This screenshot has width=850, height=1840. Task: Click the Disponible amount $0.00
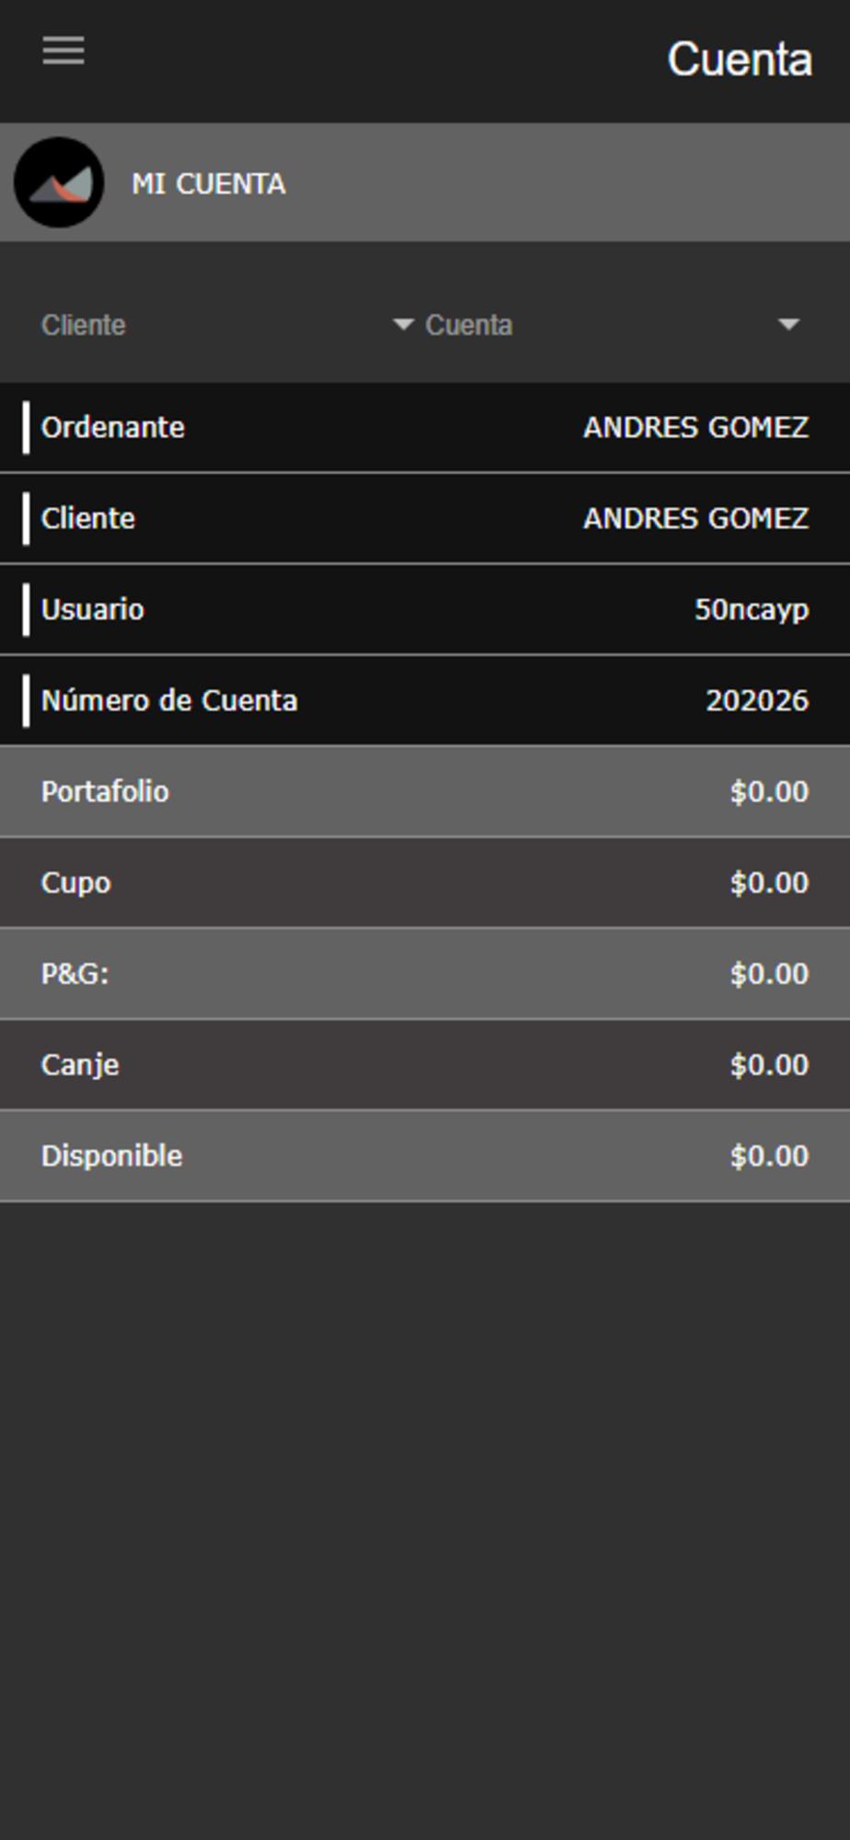pos(769,1156)
